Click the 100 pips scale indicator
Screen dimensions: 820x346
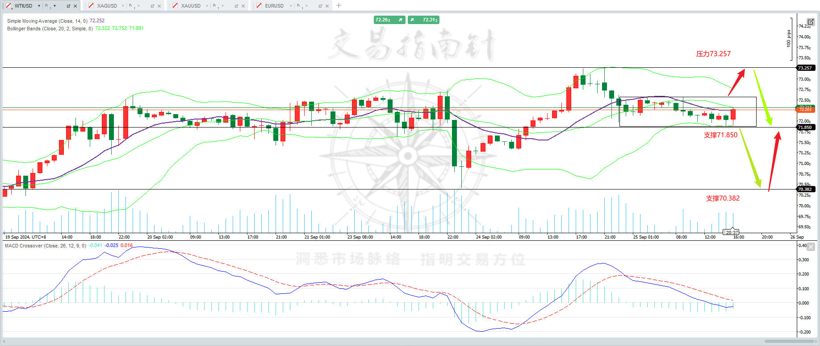click(790, 39)
